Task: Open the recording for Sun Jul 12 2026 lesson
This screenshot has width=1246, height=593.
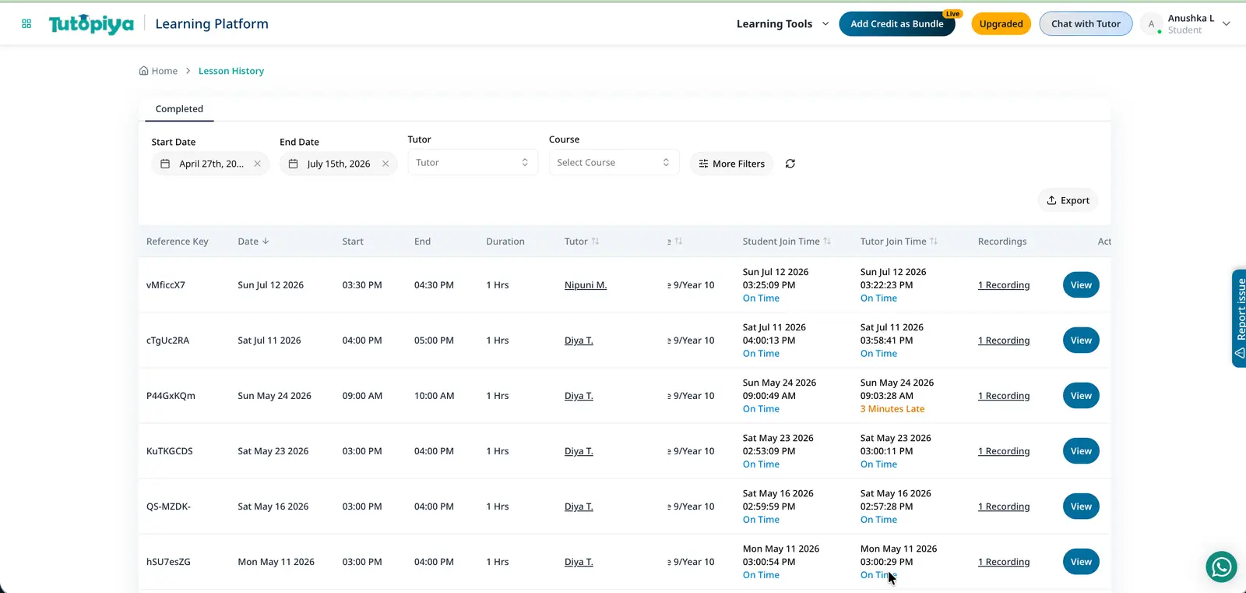Action: tap(1004, 285)
